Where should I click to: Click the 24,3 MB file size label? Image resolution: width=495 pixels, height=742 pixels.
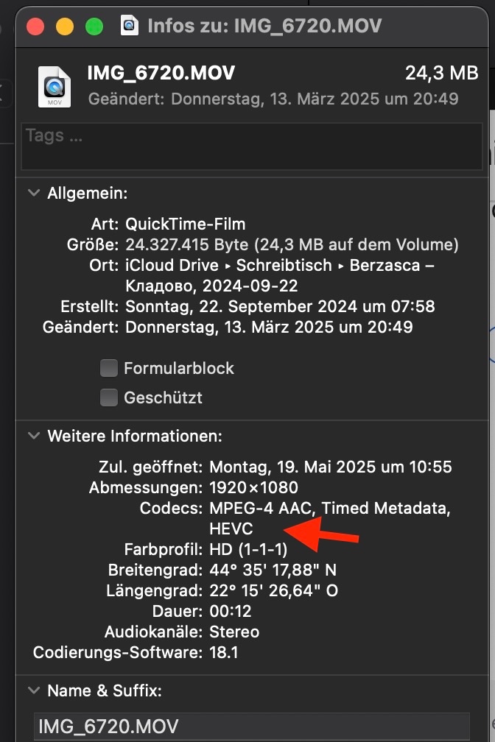441,74
